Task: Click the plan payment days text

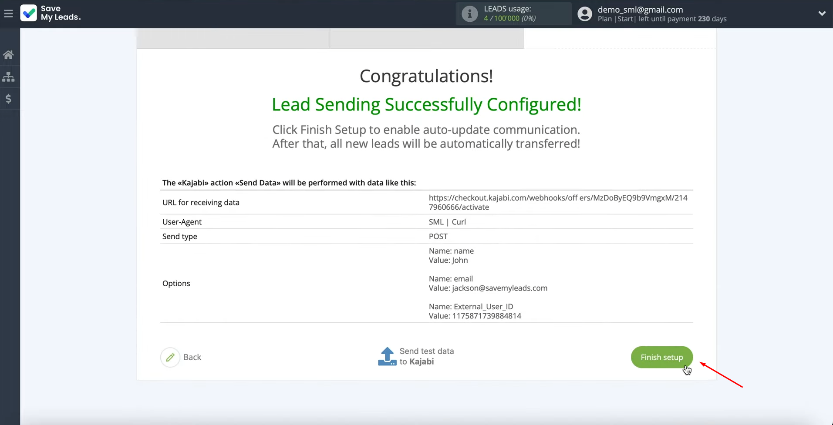Action: coord(662,19)
